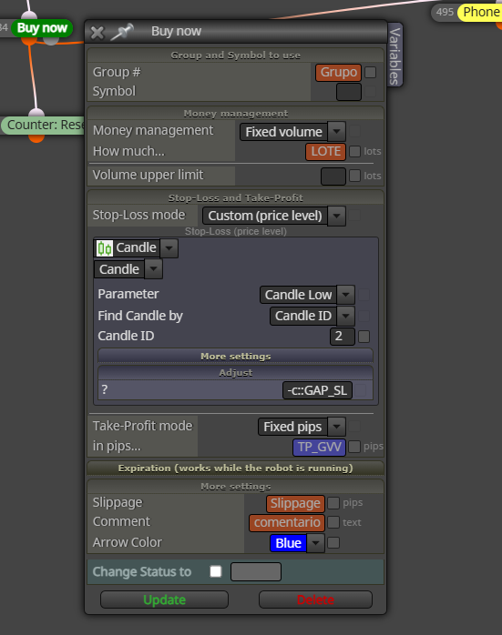This screenshot has height=635, width=502.
Task: Open Take-Profit mode Fixed pips dropdown
Action: coord(302,427)
